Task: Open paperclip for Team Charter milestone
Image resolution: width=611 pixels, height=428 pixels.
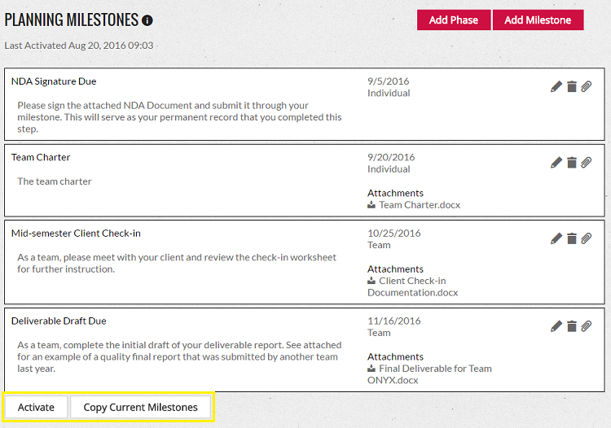Action: click(x=587, y=163)
